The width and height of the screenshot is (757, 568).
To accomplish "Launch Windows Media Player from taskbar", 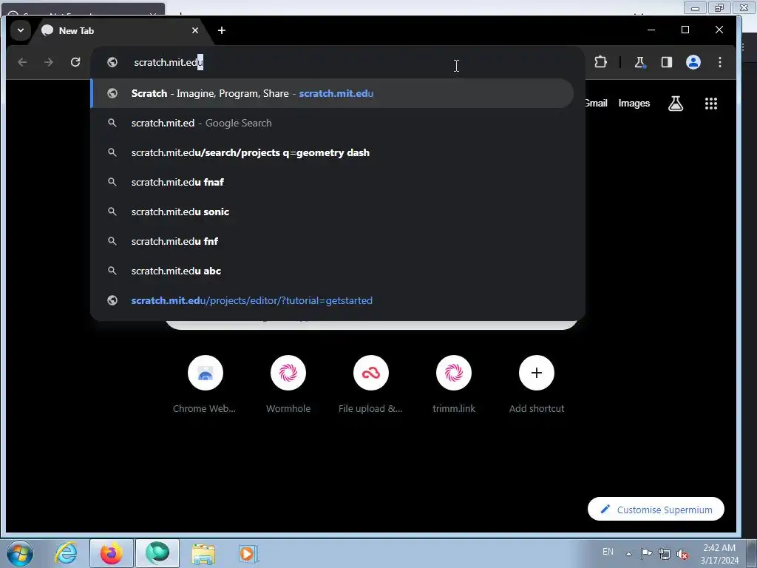I will point(248,553).
